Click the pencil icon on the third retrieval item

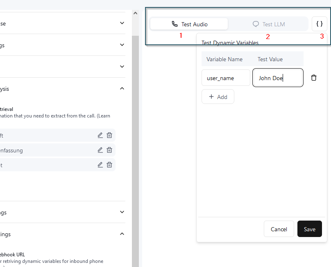(x=100, y=165)
